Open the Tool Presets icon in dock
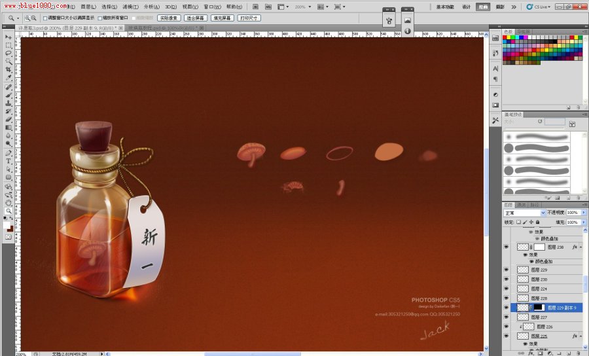 coord(495,120)
